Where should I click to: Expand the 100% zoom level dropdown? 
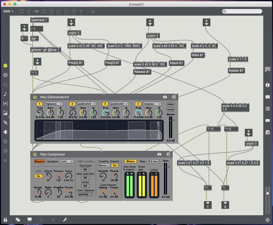[8, 11]
